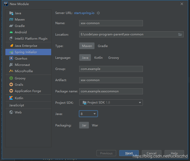Click the Quarkus icon
The height and width of the screenshot is (161, 190).
(x=11, y=58)
